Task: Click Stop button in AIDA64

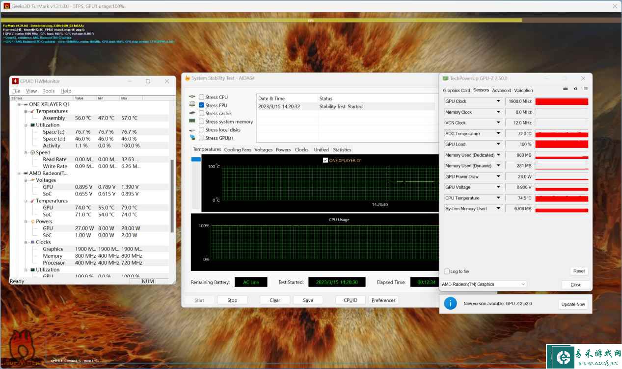Action: pos(232,300)
